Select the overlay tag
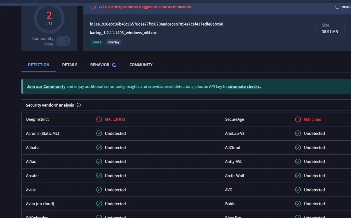 [114, 42]
